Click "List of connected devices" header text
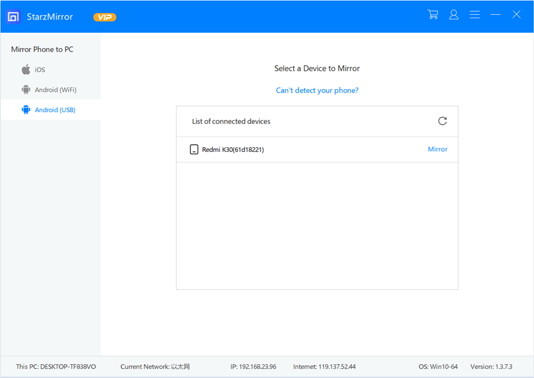The image size is (534, 378). click(x=231, y=121)
